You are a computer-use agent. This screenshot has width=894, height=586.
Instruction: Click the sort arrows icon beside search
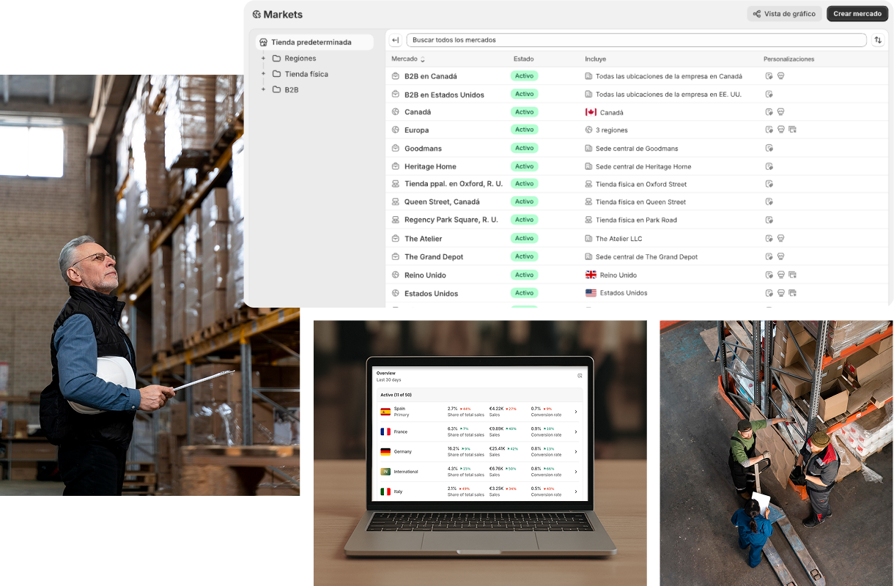point(878,40)
